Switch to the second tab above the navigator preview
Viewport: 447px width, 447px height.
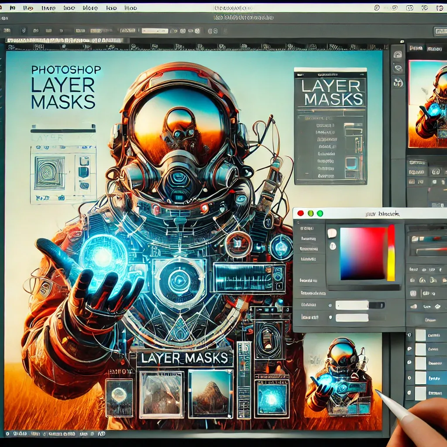click(434, 48)
